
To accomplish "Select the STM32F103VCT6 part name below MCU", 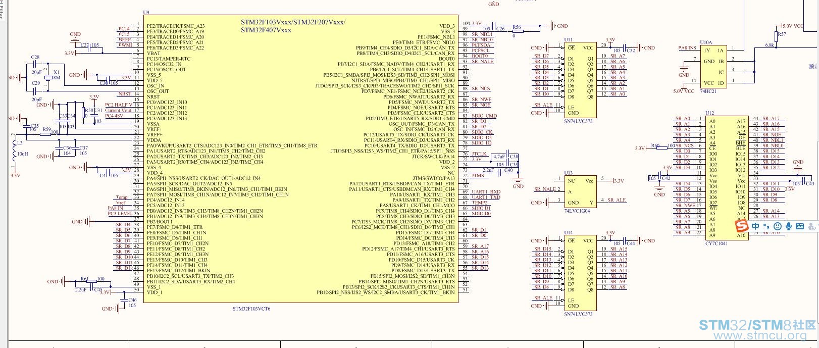I will (251, 308).
